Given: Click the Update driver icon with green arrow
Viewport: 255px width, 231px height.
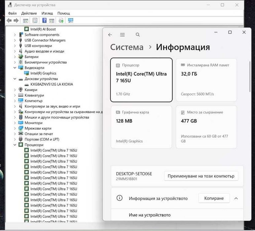Looking at the screenshot, I should (61, 20).
